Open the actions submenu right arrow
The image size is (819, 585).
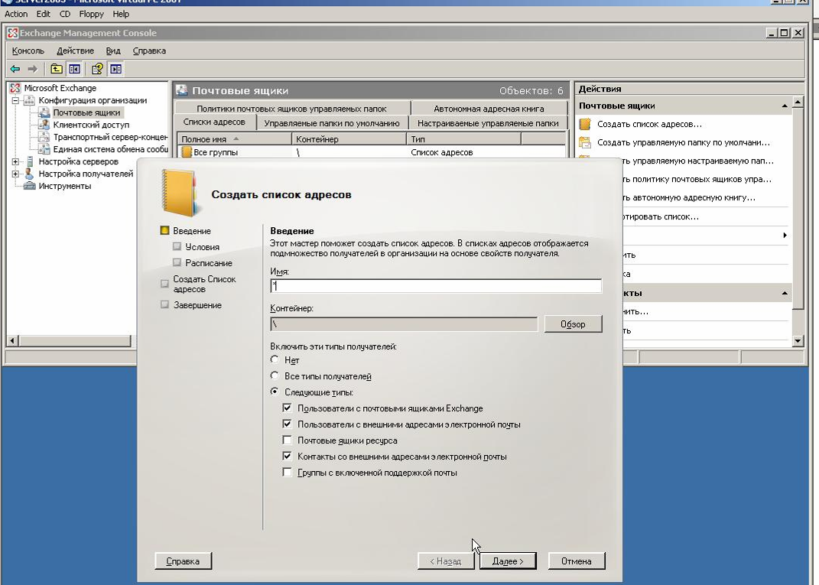pyautogui.click(x=785, y=235)
